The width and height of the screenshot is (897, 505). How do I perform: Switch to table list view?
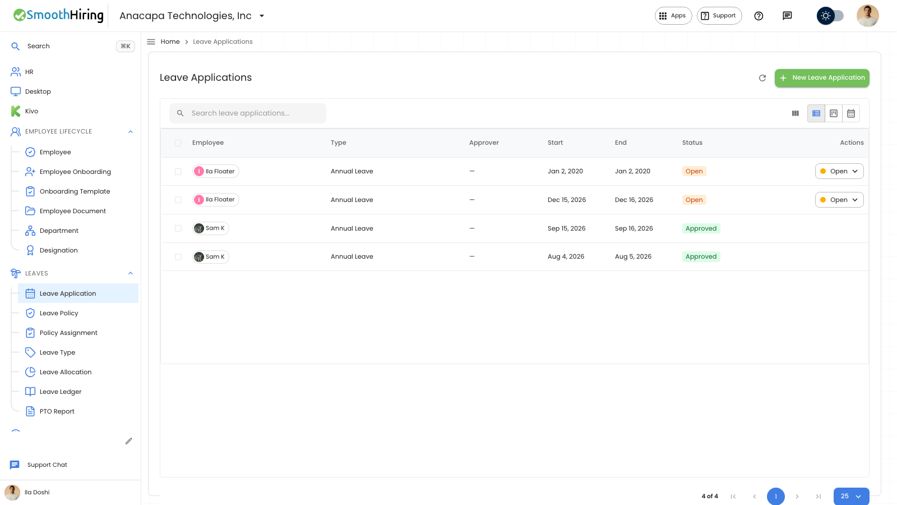(816, 113)
